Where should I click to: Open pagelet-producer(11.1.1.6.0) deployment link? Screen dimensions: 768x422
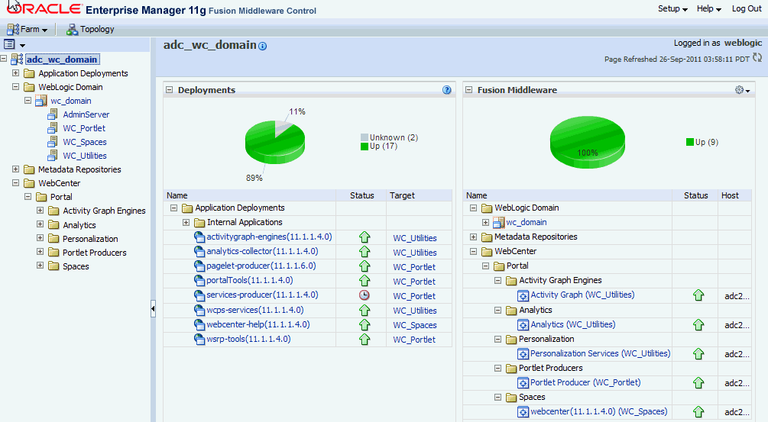tap(261, 266)
